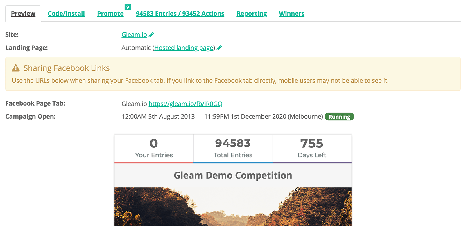Open the Entries / Actions tab
The height and width of the screenshot is (226, 466).
pos(180,14)
